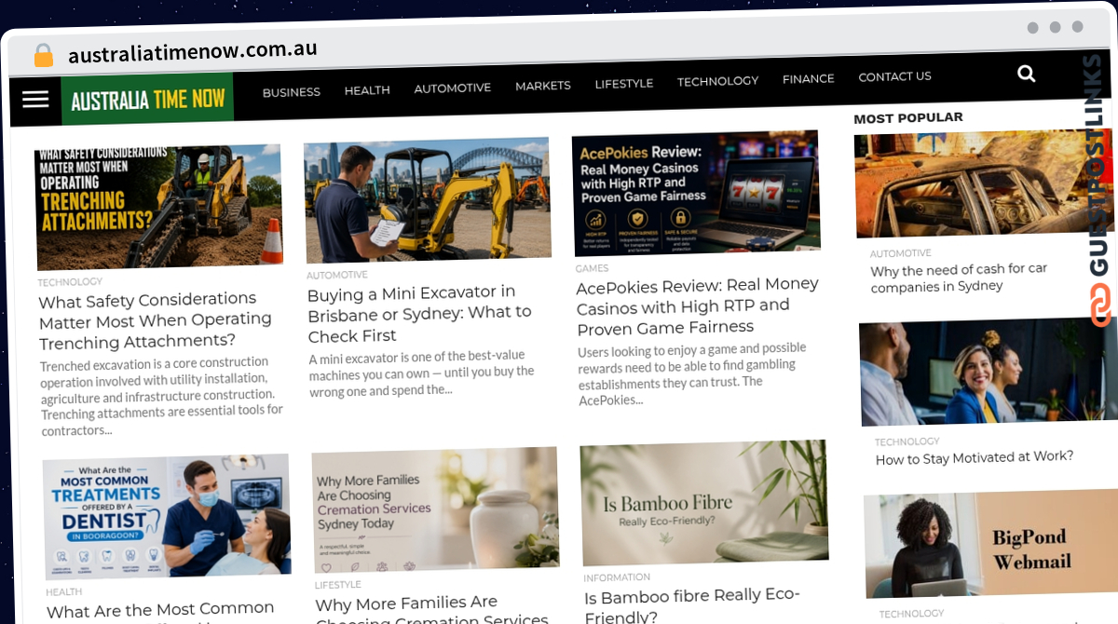
Task: Click Technology tag below BigPond Webmail image
Action: pos(912,614)
